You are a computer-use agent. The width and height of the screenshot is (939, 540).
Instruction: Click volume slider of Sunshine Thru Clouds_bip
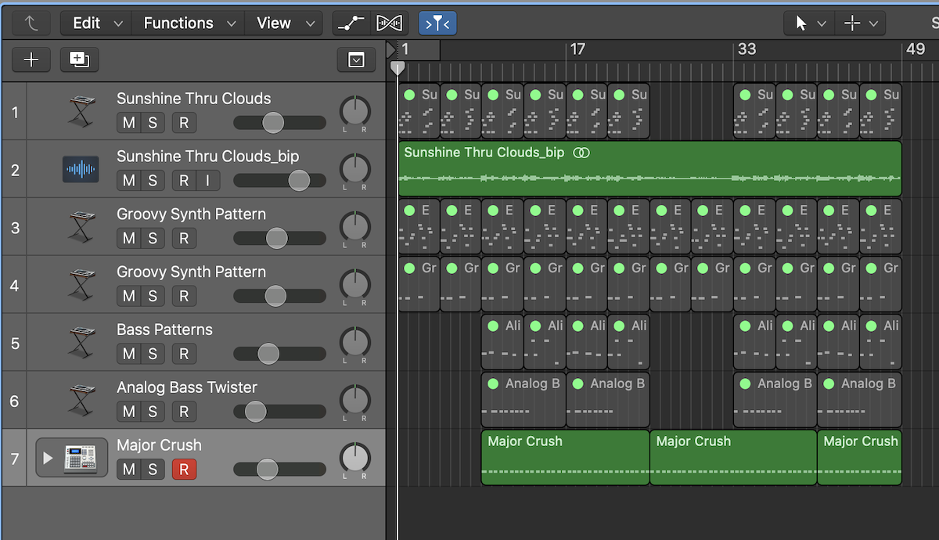279,181
